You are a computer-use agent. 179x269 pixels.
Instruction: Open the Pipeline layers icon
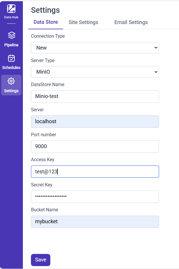[11, 36]
